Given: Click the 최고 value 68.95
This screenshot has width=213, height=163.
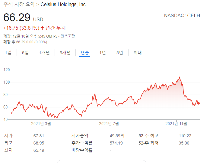Looking at the screenshot, I should 39,143.
